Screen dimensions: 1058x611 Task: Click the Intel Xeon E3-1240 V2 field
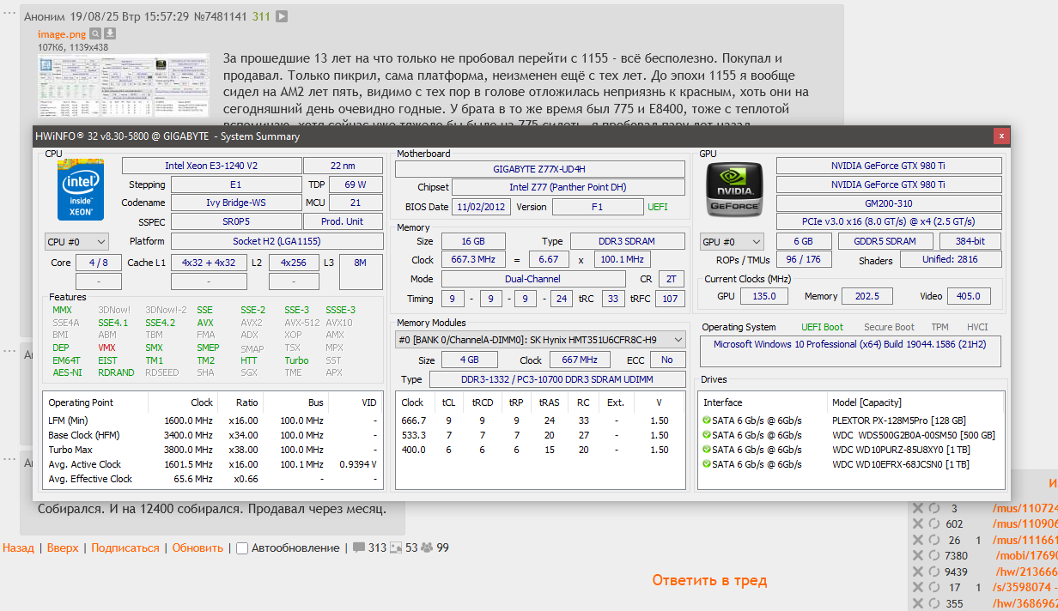(211, 166)
